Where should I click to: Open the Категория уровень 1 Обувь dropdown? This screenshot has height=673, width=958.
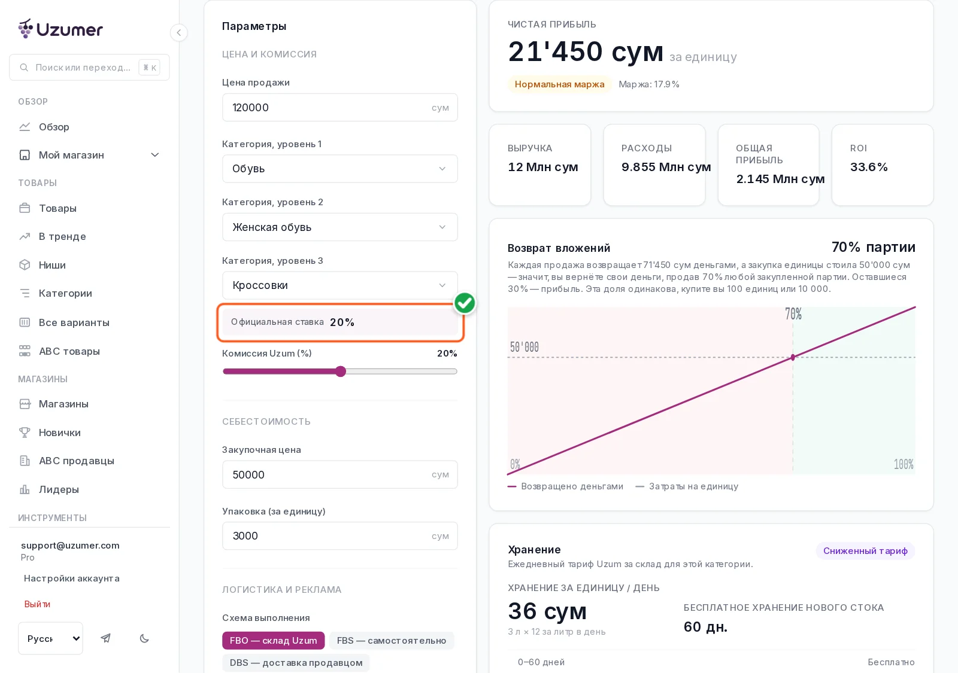coord(340,169)
